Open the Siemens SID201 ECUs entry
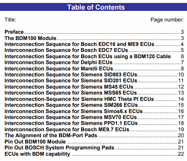Image resolution: width=187 pixels, height=161 pixels. (x=94, y=81)
